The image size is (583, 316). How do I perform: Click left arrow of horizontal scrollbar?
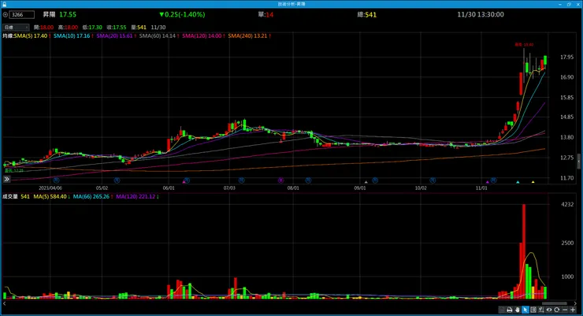pyautogui.click(x=5, y=303)
